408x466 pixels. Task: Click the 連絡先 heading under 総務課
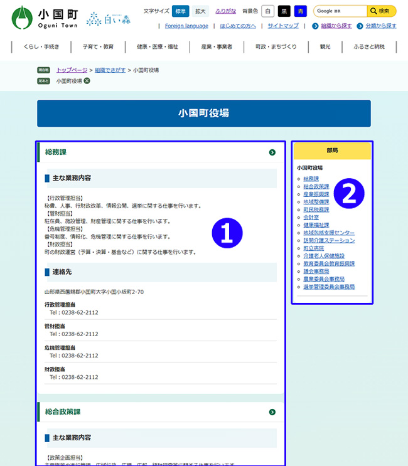[x=62, y=272]
